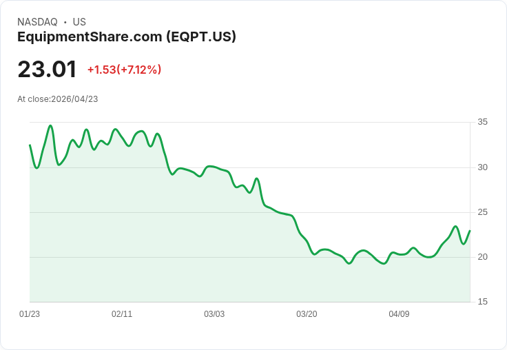This screenshot has width=507, height=350.
Task: Click the NASDAQ exchange label
Action: coord(37,22)
